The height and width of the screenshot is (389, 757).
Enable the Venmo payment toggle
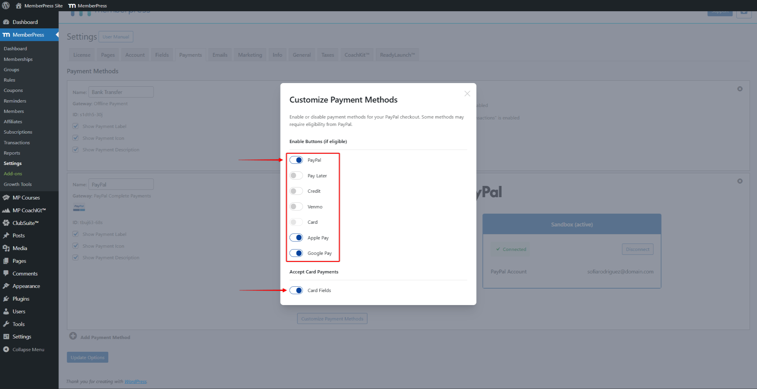click(296, 206)
